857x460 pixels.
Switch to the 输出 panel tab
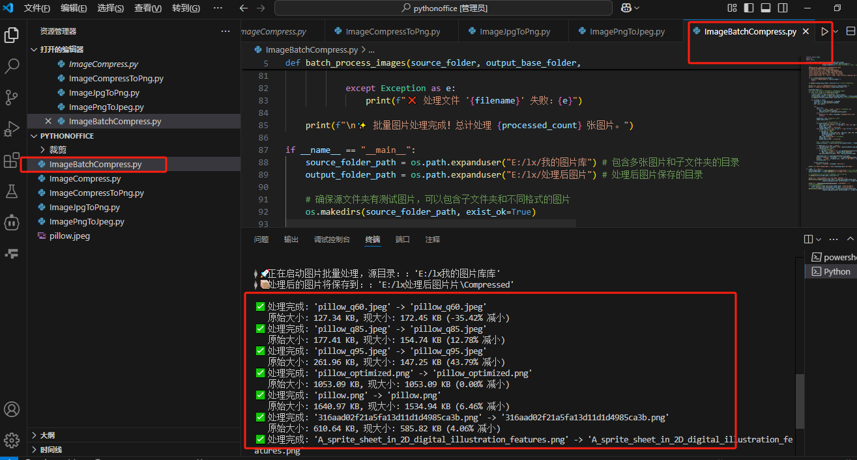tap(291, 239)
